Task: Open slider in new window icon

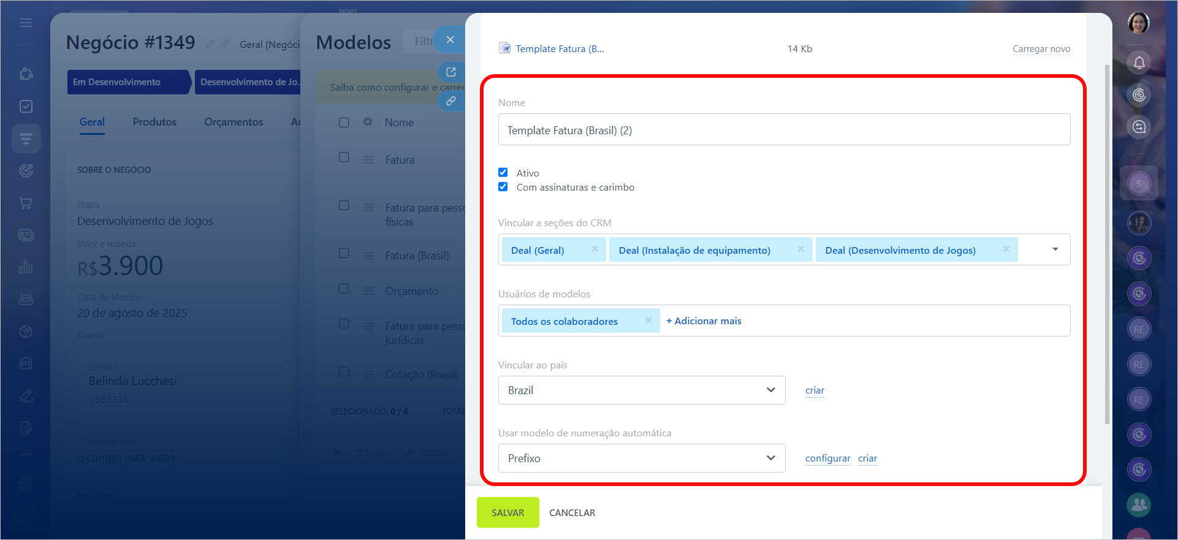Action: 450,72
